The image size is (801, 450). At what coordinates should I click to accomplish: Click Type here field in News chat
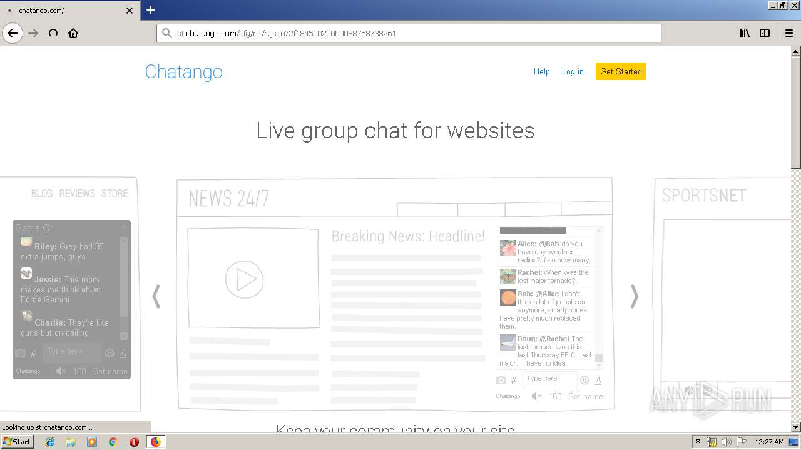549,379
